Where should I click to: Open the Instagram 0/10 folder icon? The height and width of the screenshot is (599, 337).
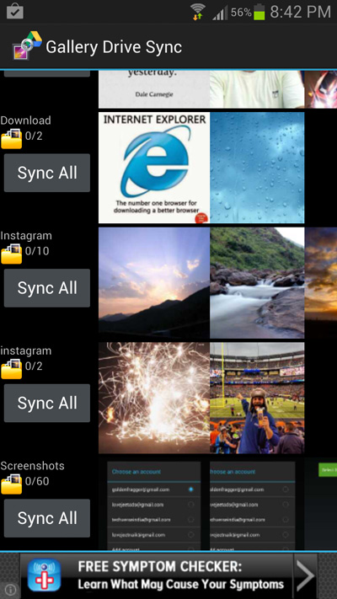(x=12, y=254)
